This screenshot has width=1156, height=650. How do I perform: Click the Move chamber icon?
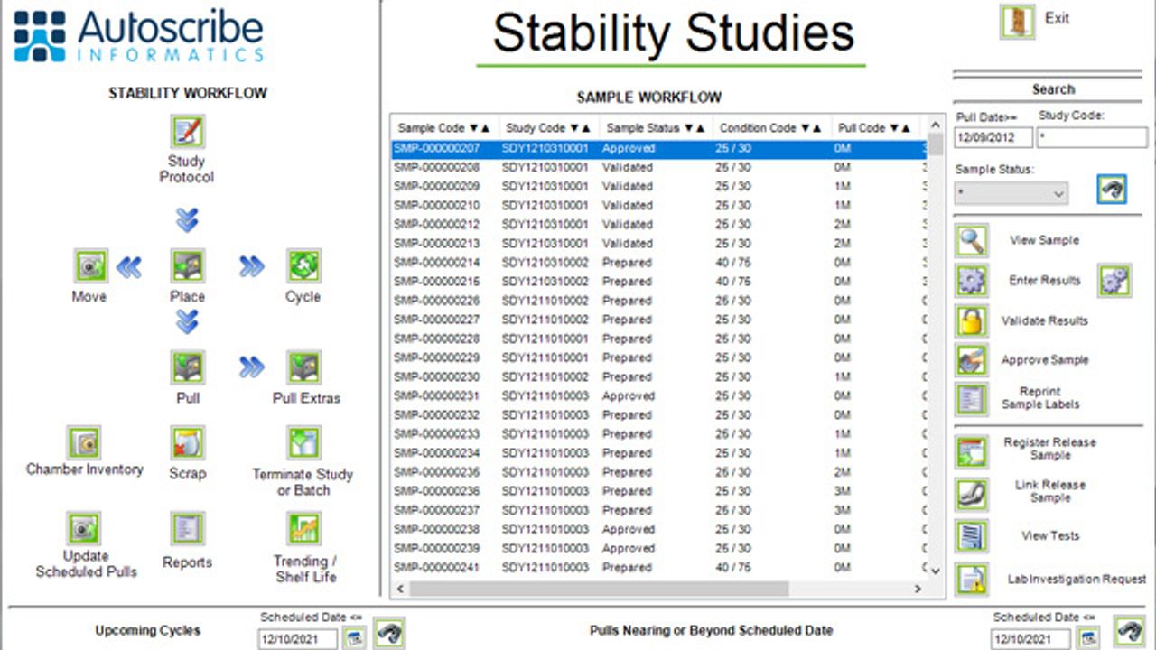(x=90, y=266)
